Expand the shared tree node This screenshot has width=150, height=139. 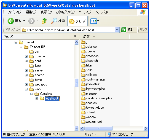pos(26,75)
